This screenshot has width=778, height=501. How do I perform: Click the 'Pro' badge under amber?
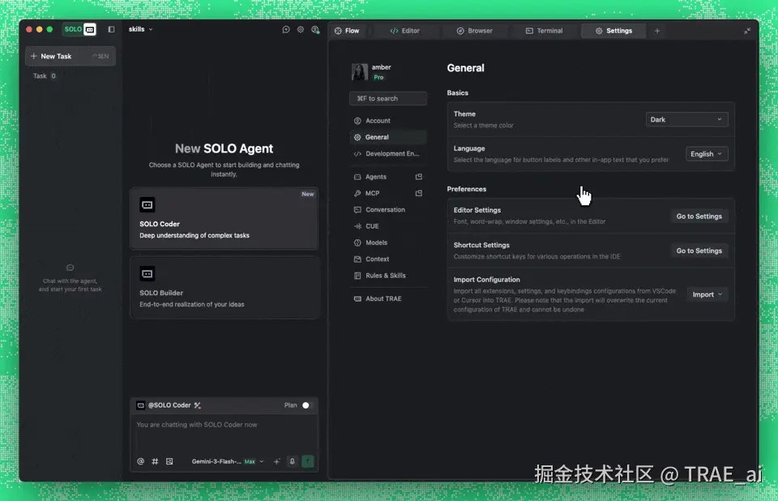click(378, 77)
